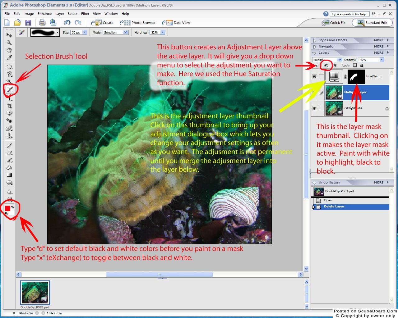Open the Select menu

tap(72, 14)
